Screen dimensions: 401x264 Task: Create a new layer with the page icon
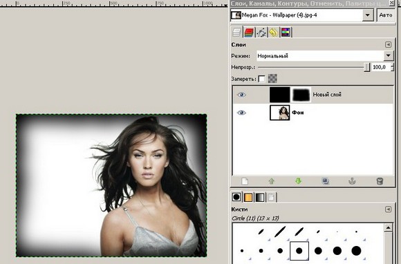click(x=245, y=181)
